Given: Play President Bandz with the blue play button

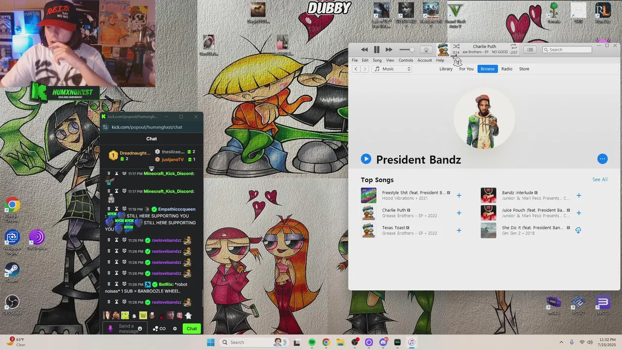Looking at the screenshot, I should [366, 159].
